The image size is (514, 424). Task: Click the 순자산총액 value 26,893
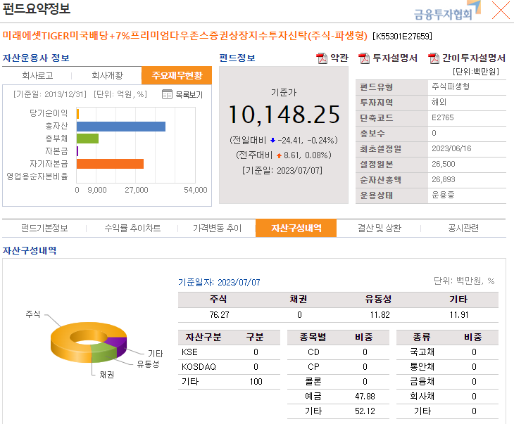443,179
